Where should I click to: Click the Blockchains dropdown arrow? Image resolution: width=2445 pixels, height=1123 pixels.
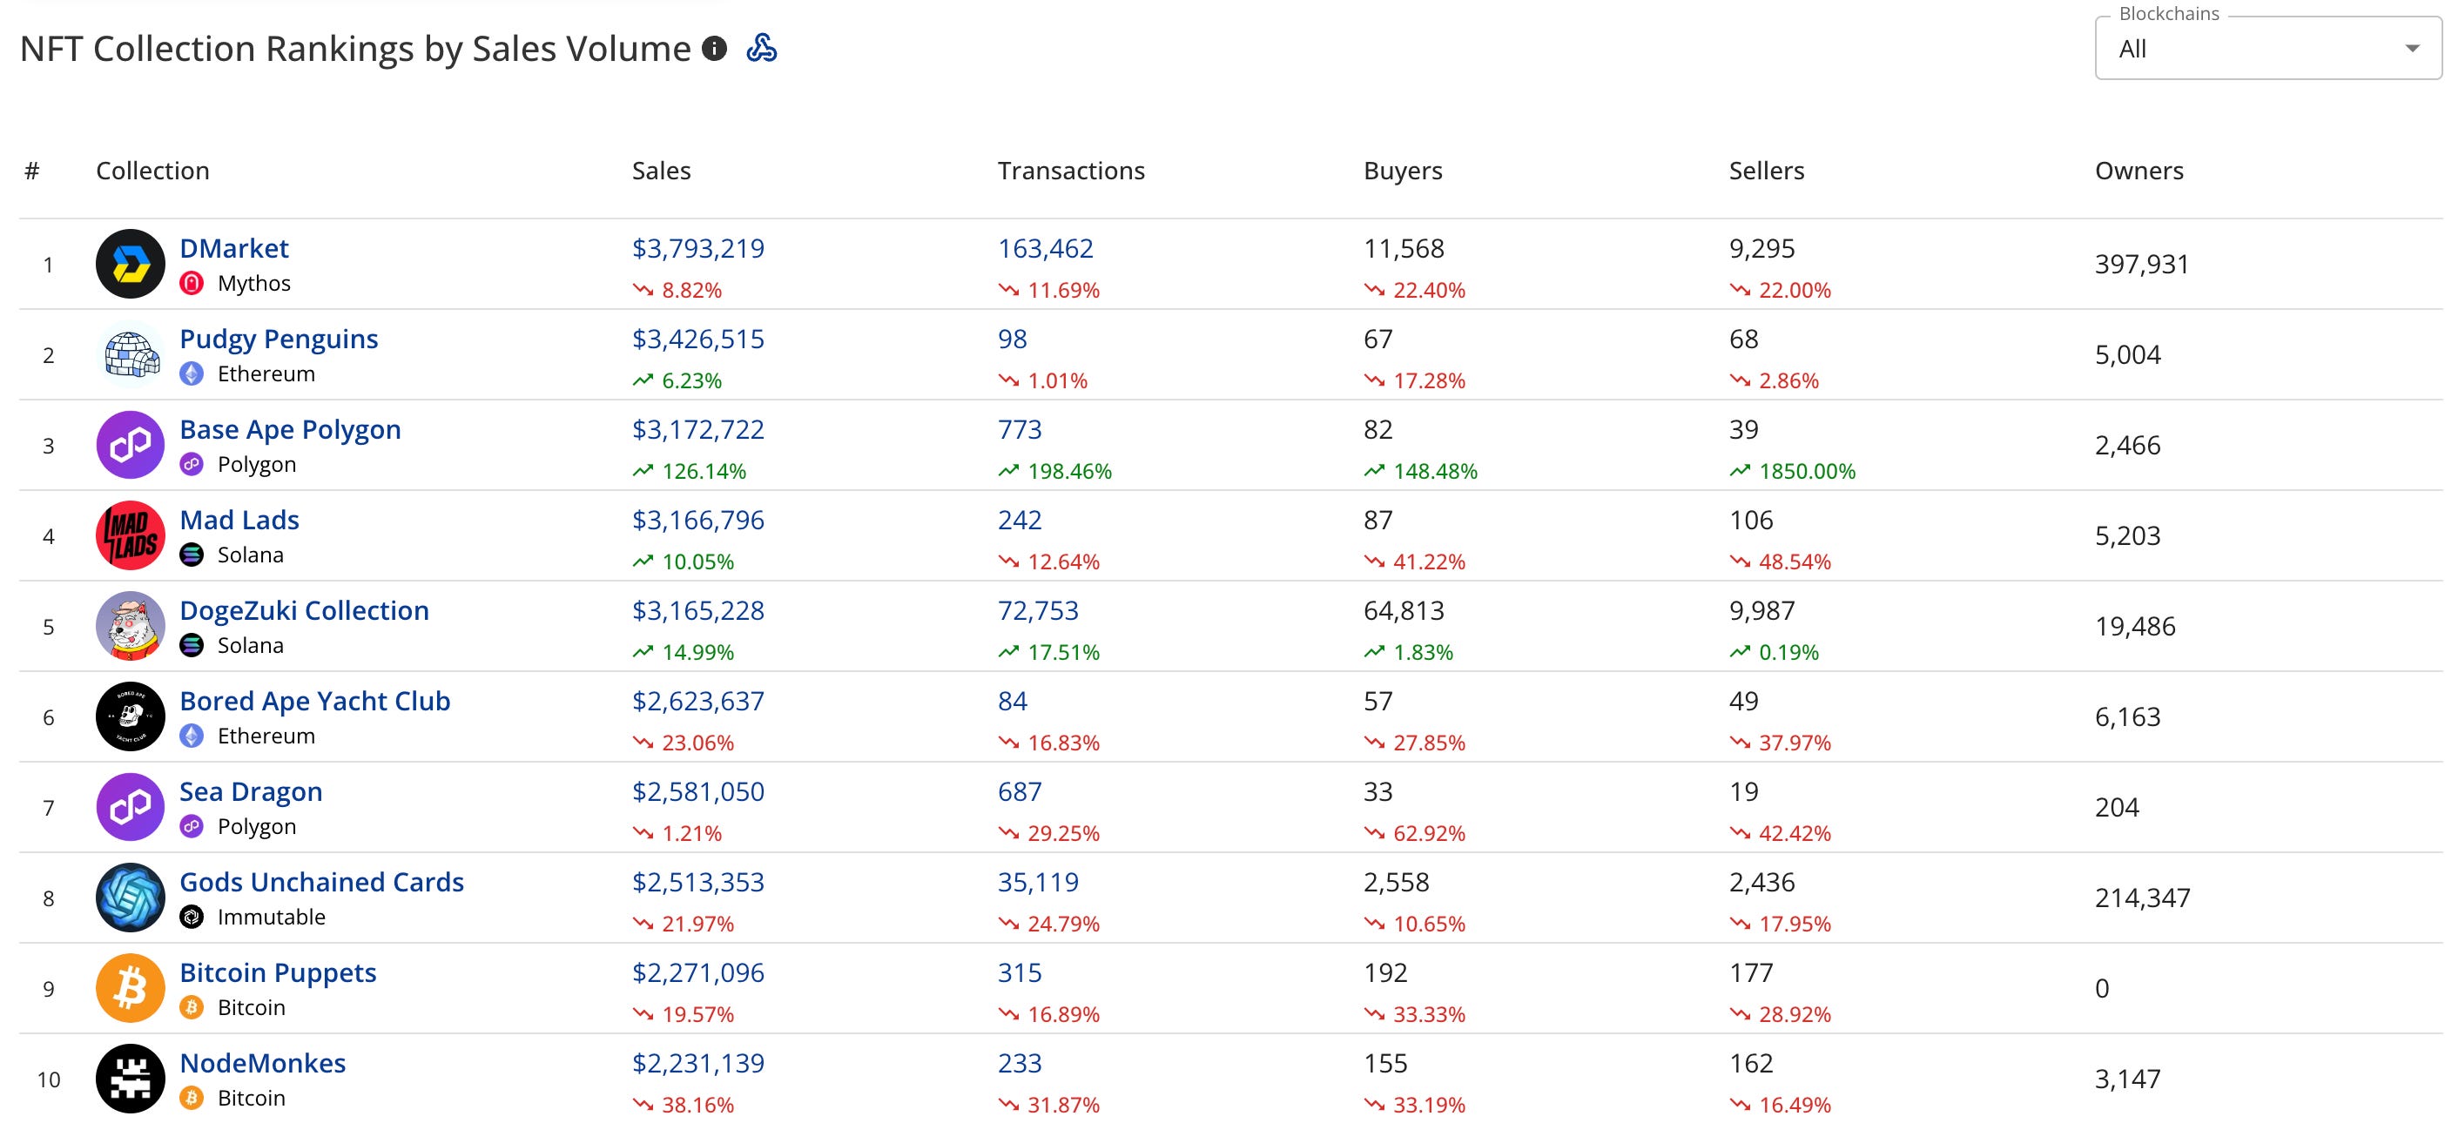click(2412, 50)
